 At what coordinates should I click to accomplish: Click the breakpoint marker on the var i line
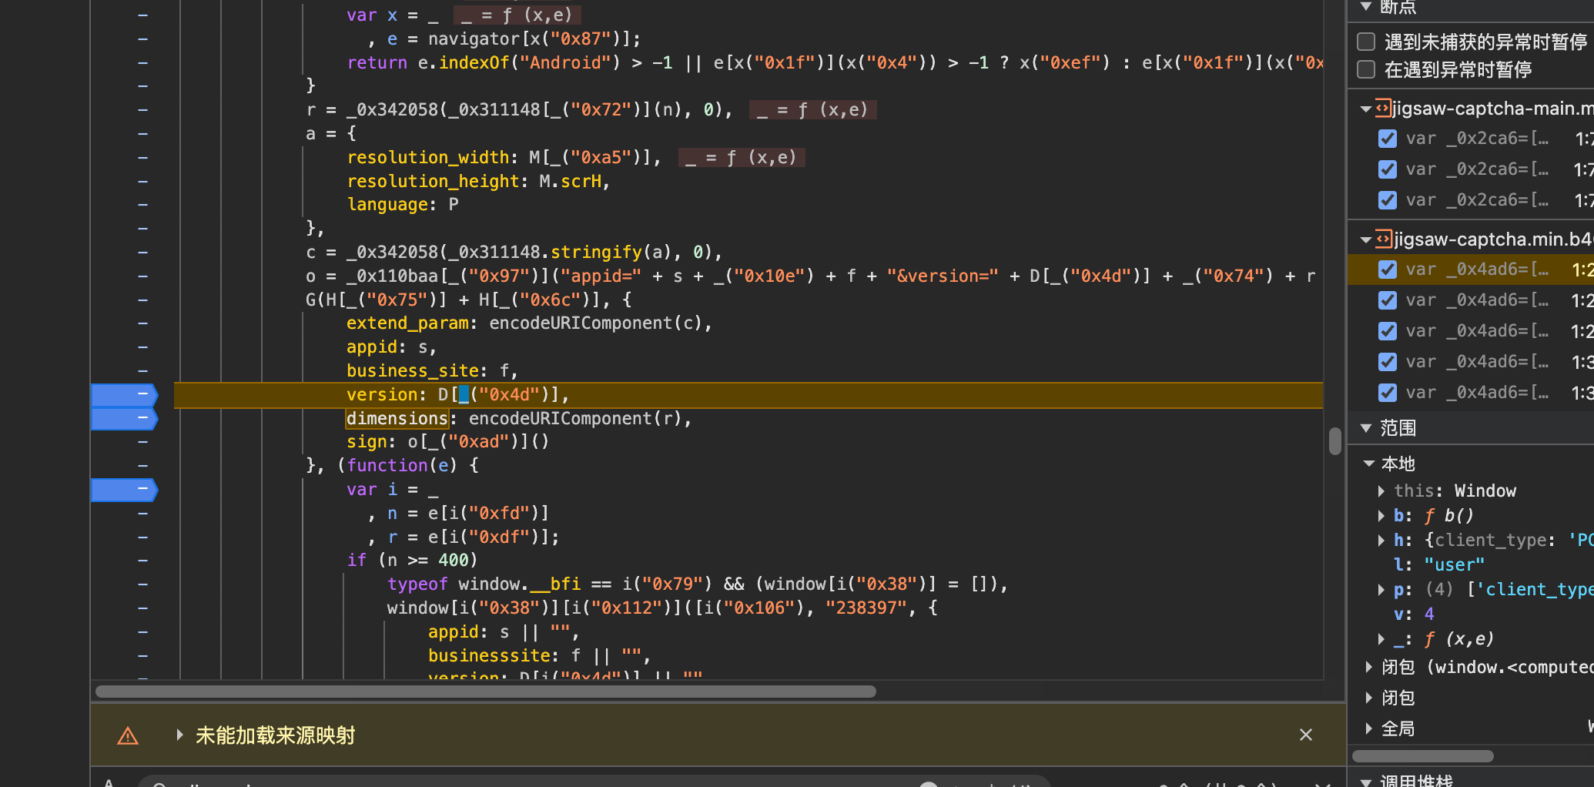[x=124, y=489]
